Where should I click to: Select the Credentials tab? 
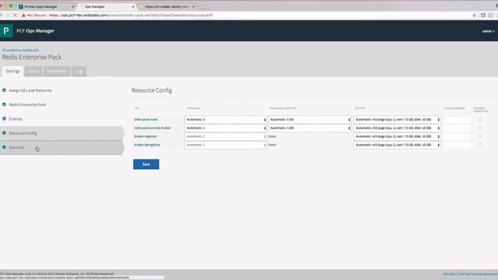pyautogui.click(x=57, y=71)
